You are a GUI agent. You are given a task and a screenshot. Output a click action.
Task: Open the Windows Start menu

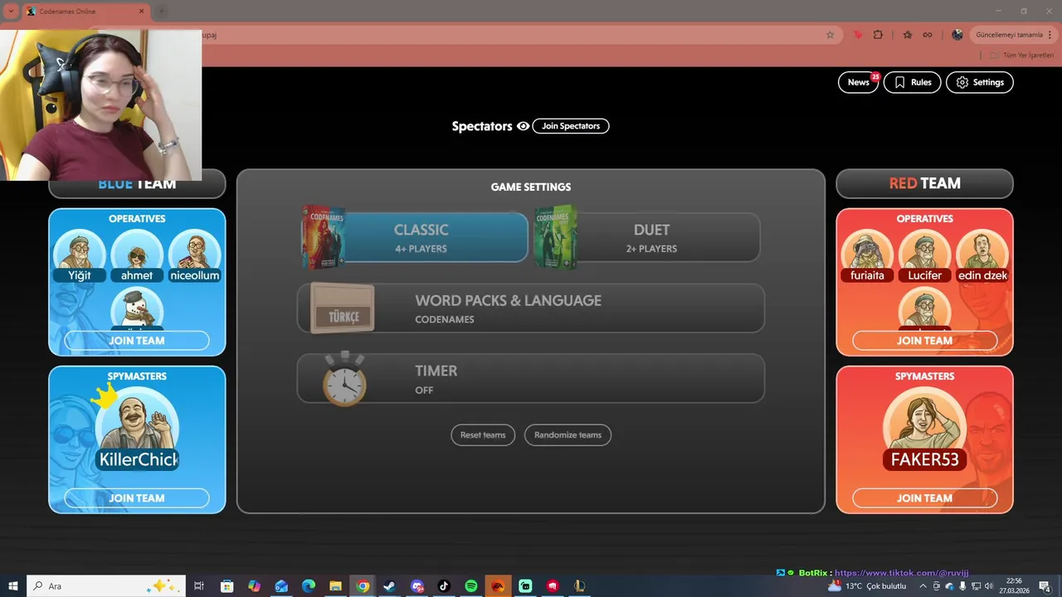pos(12,586)
